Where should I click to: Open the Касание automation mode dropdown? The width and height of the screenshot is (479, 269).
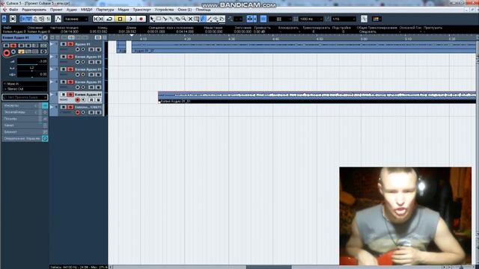[76, 19]
